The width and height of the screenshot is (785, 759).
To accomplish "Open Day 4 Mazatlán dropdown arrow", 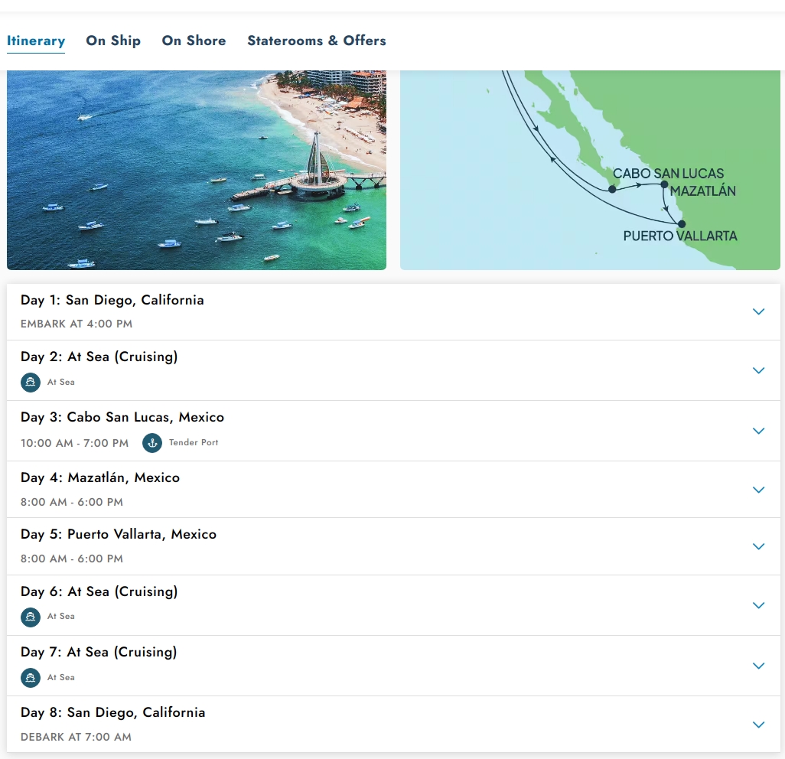I will pyautogui.click(x=758, y=490).
